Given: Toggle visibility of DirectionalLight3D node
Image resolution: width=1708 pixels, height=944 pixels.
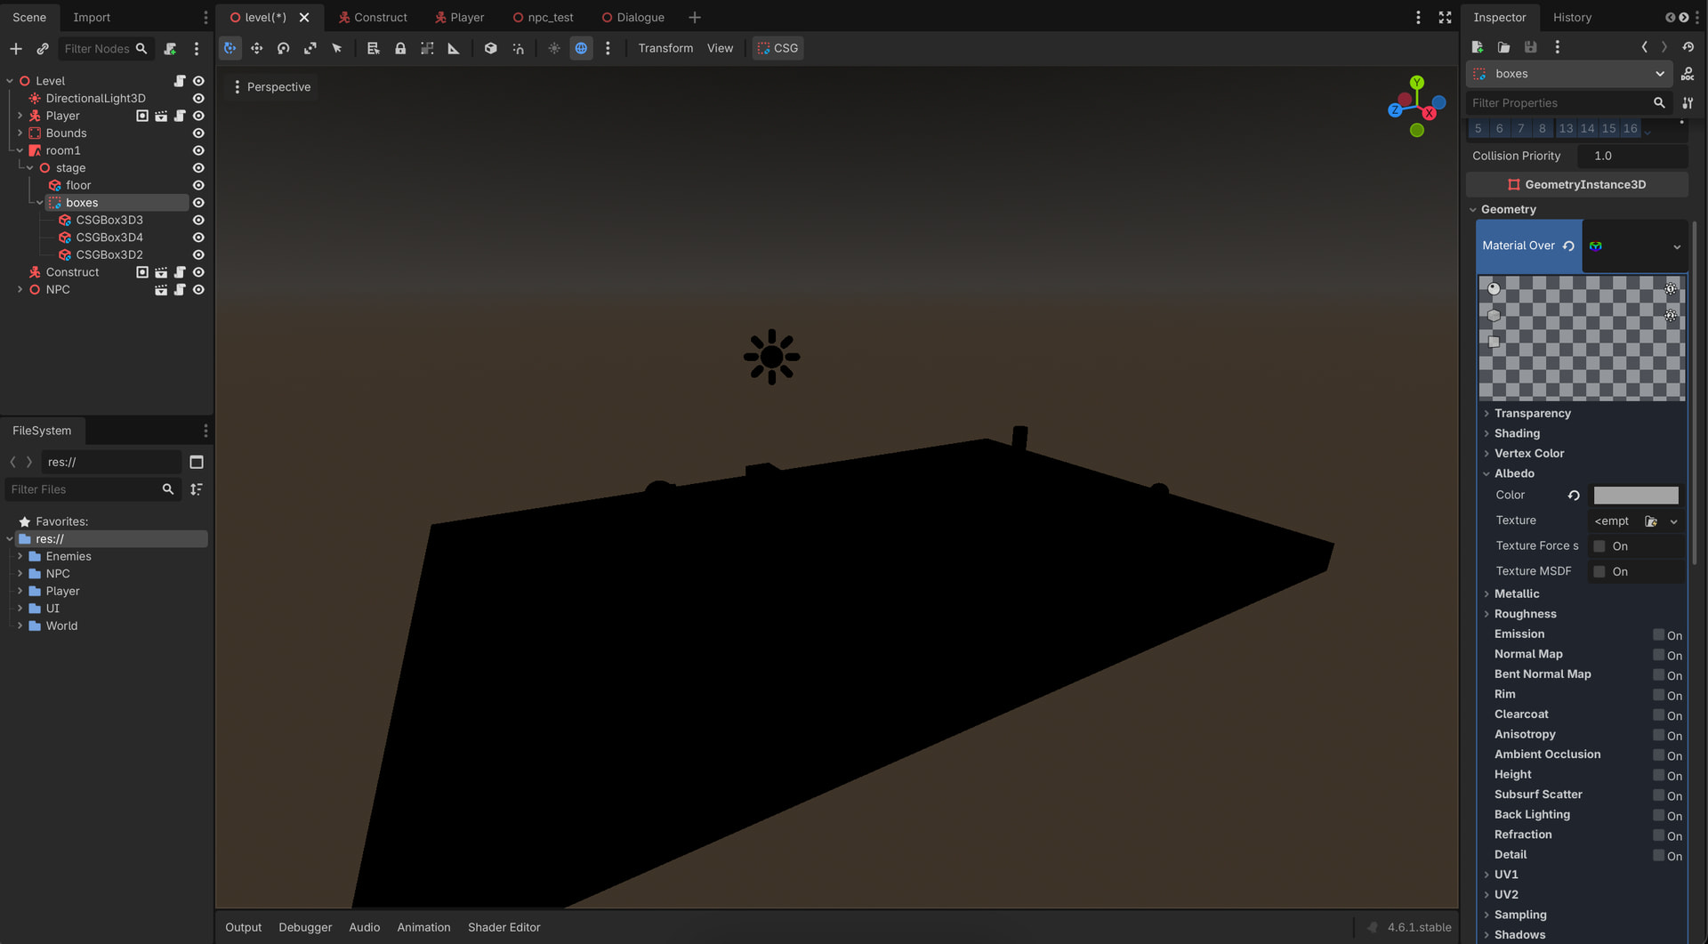Looking at the screenshot, I should click(198, 98).
